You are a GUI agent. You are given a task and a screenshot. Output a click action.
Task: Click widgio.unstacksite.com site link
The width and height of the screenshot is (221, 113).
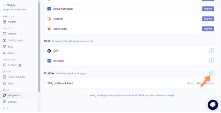(x=15, y=9)
